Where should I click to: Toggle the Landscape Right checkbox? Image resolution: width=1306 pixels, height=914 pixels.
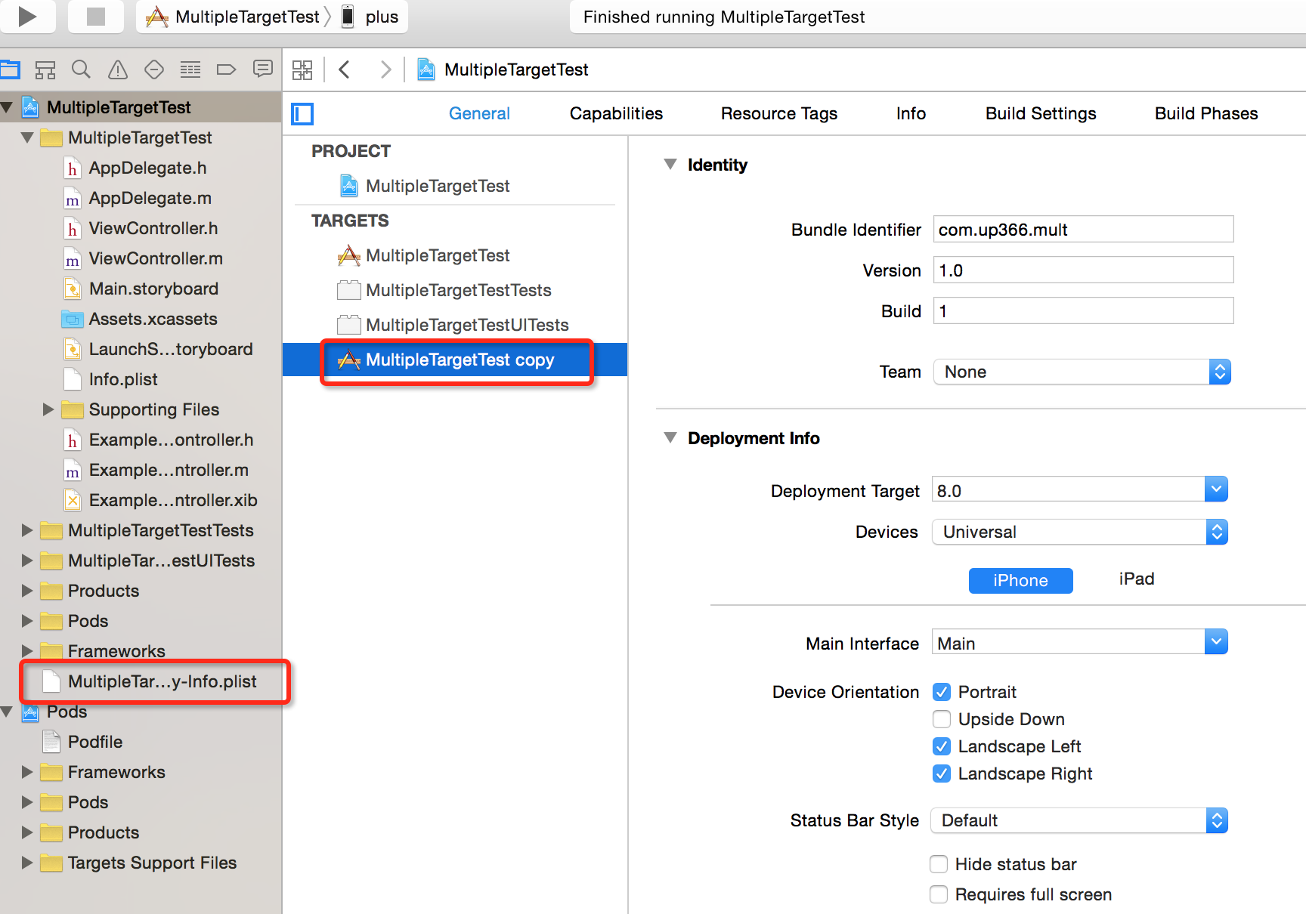tap(942, 774)
